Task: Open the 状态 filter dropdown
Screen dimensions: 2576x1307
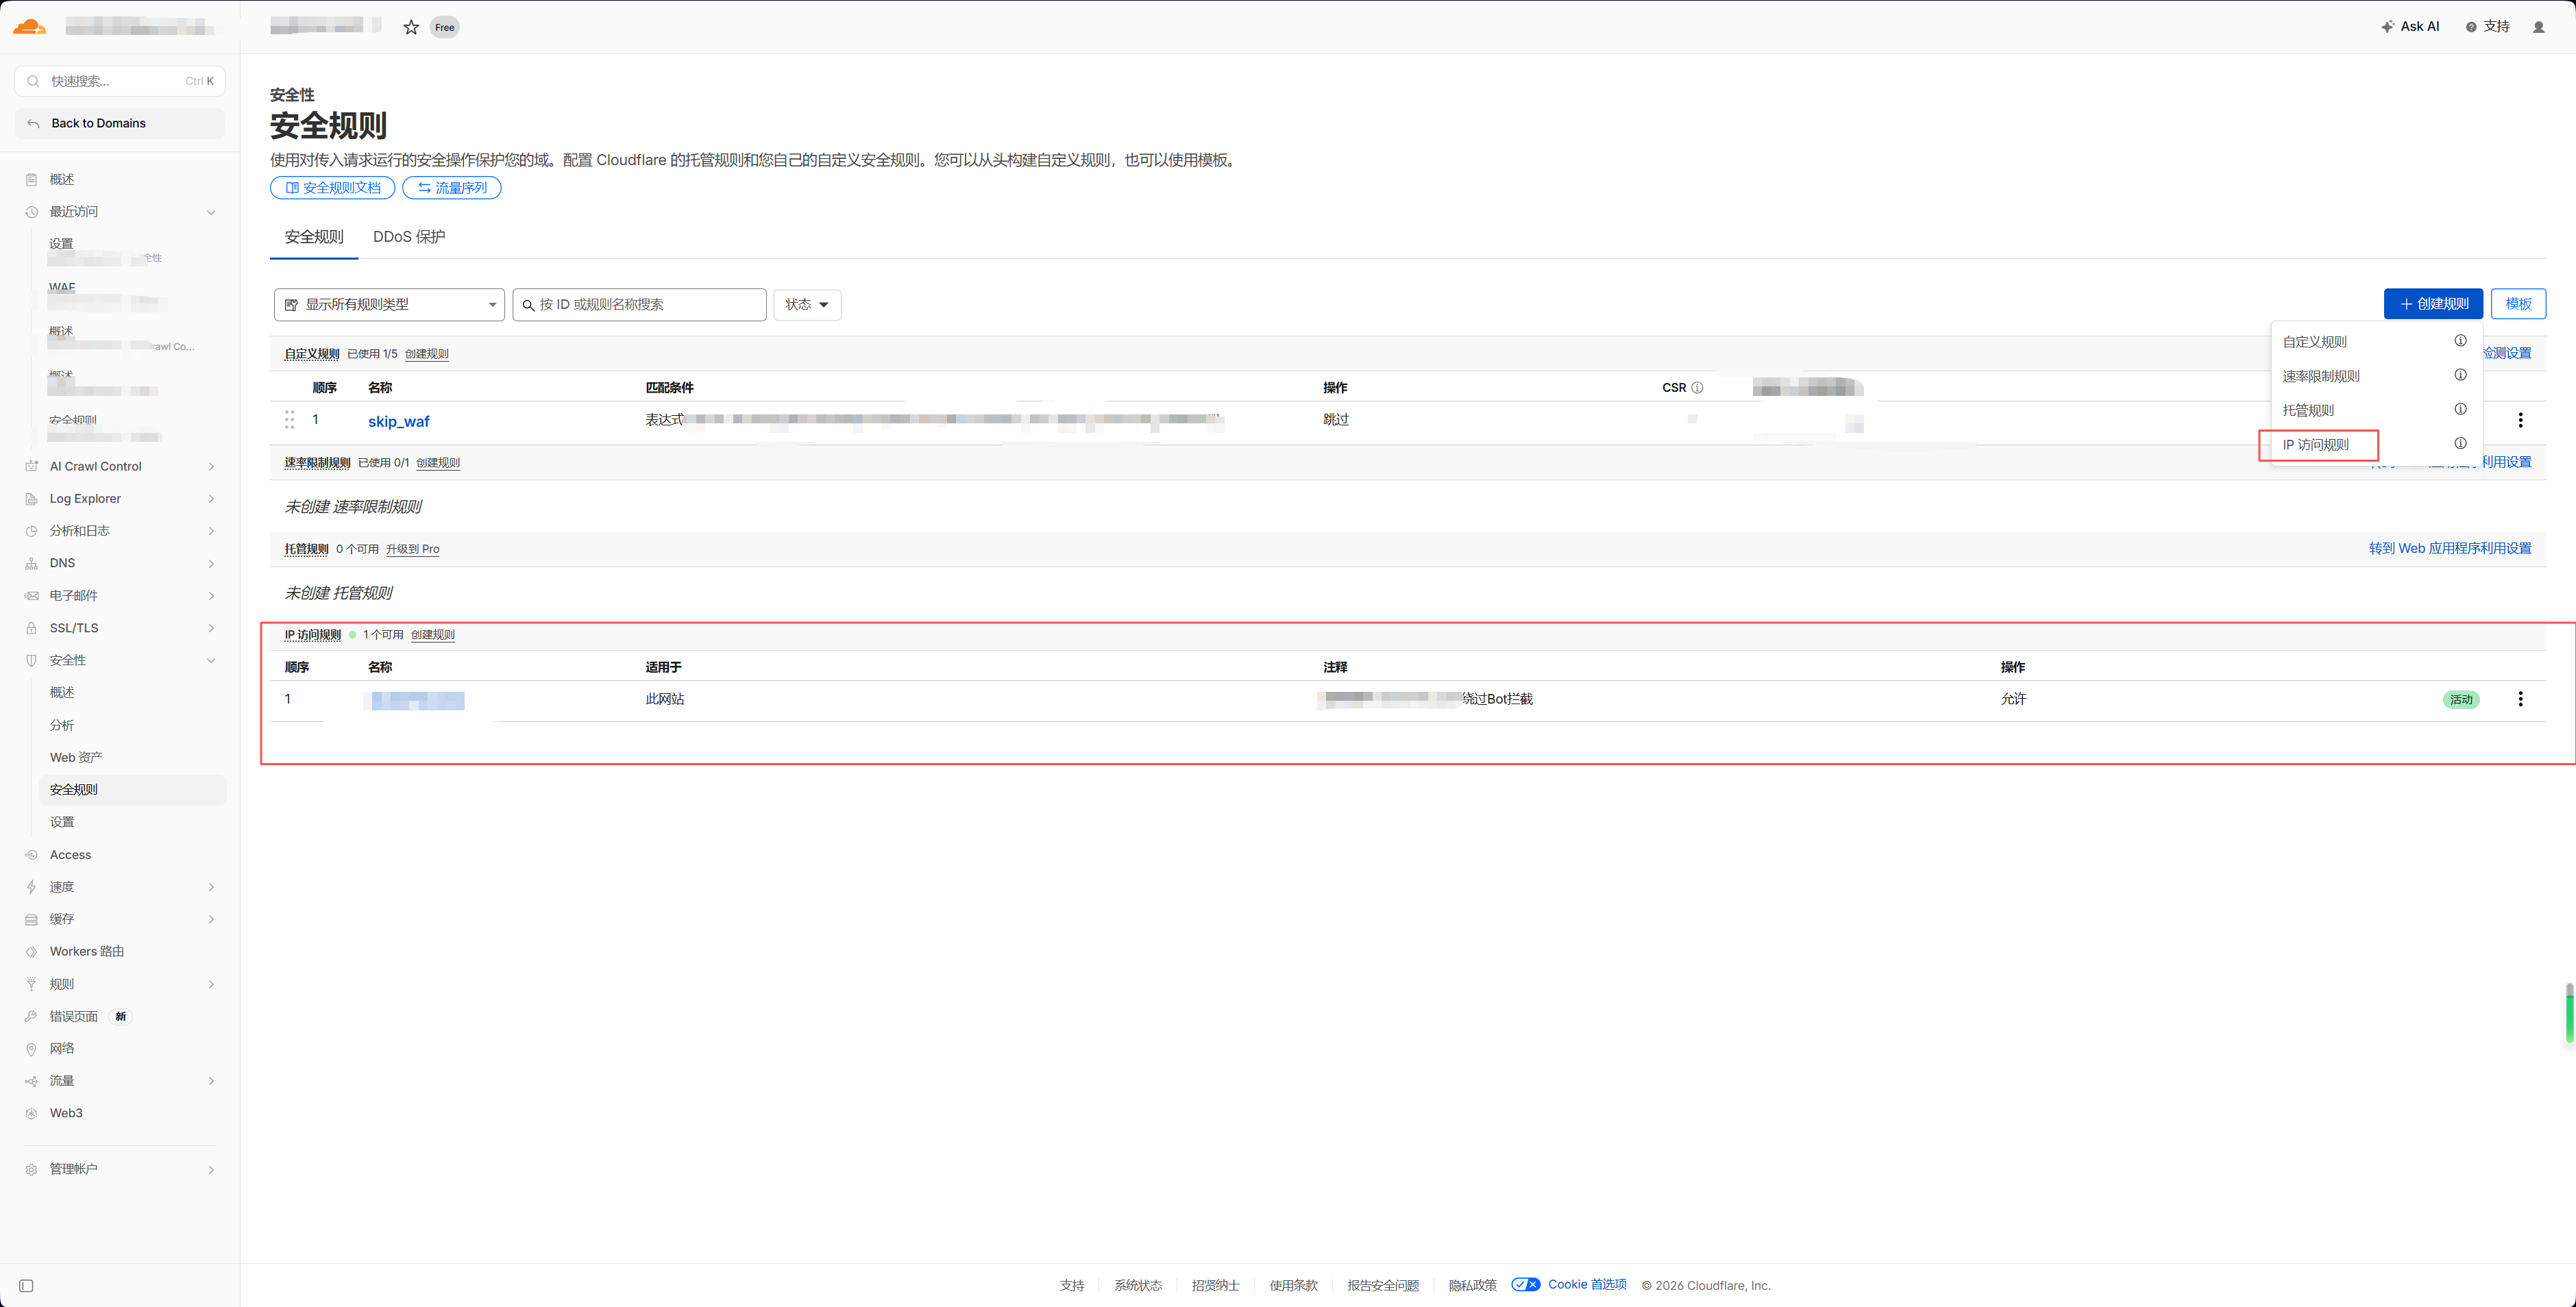Action: pos(806,305)
